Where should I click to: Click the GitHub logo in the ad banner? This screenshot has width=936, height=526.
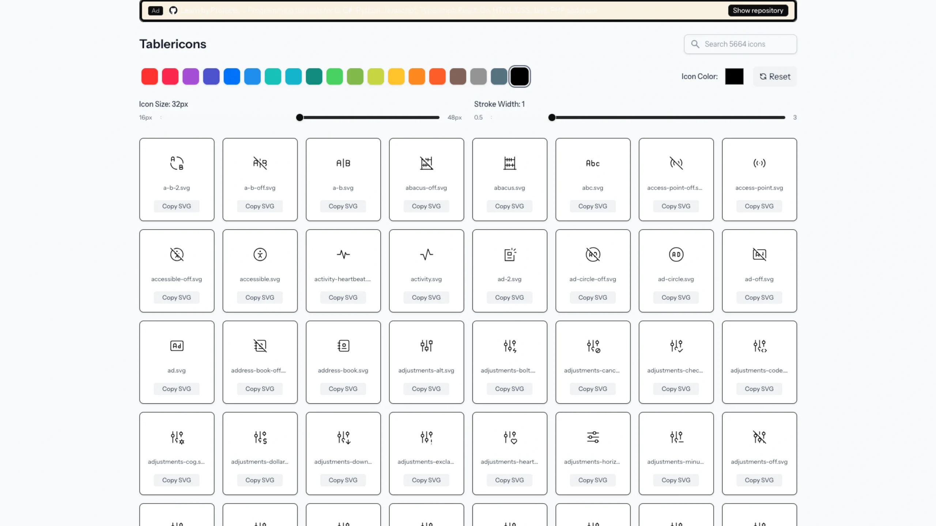point(173,10)
